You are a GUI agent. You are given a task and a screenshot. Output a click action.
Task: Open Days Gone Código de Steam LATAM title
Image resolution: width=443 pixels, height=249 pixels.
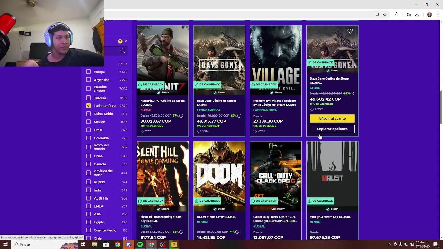pyautogui.click(x=216, y=103)
